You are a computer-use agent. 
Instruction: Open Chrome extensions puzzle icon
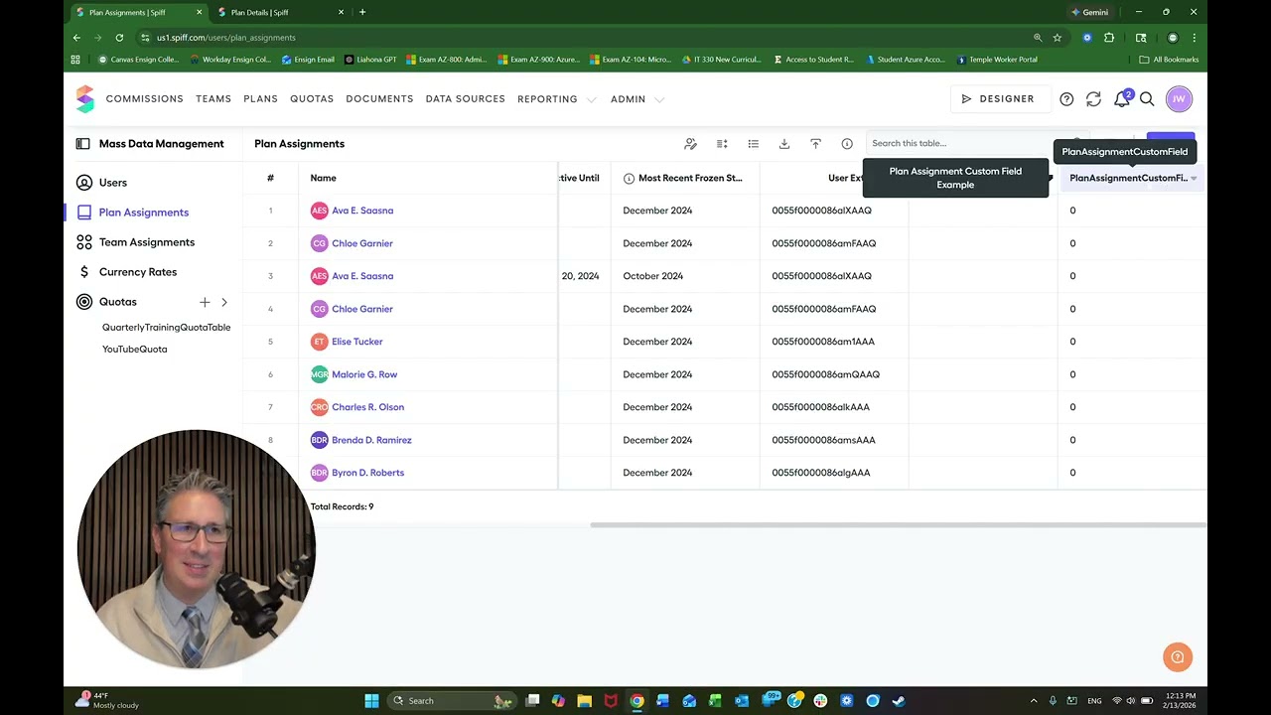1109,38
